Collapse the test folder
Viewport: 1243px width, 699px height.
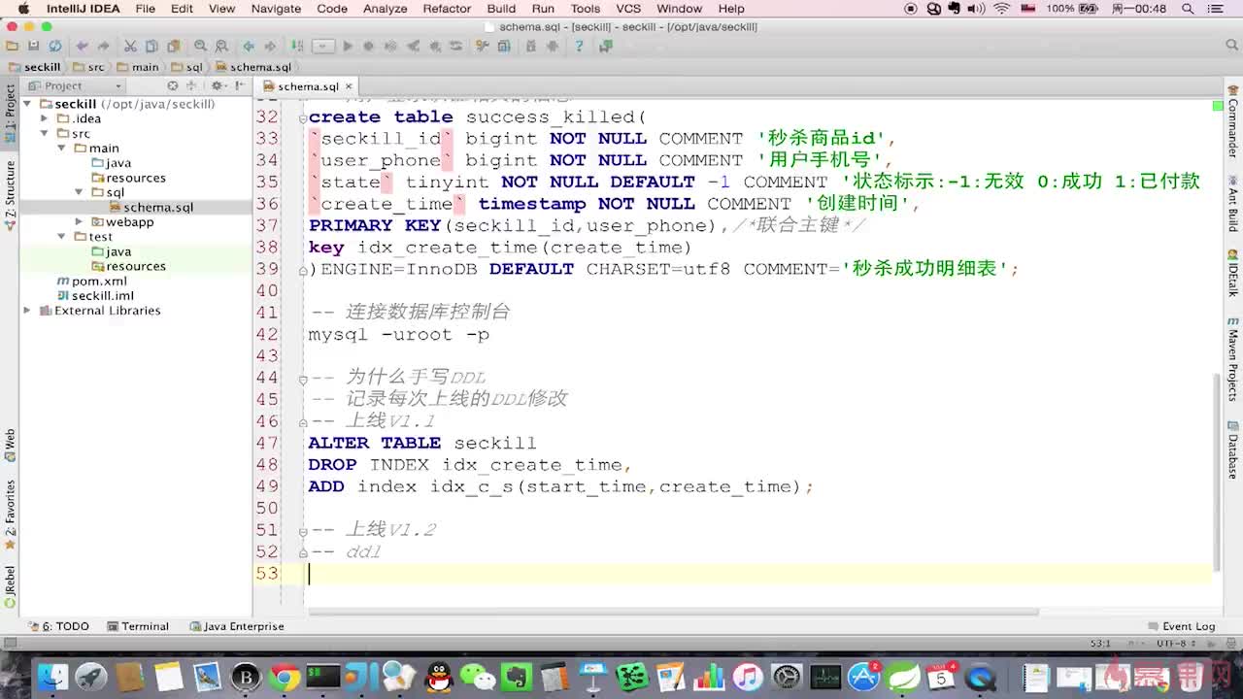(x=62, y=237)
